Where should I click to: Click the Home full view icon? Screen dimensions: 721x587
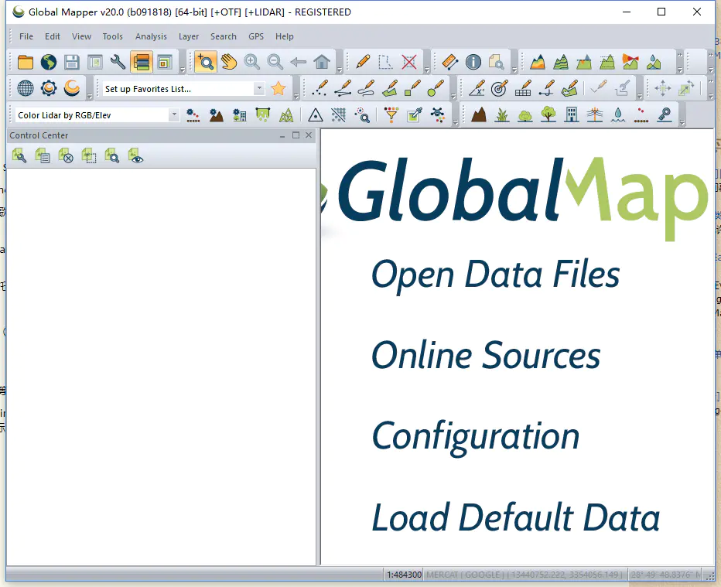click(x=322, y=62)
